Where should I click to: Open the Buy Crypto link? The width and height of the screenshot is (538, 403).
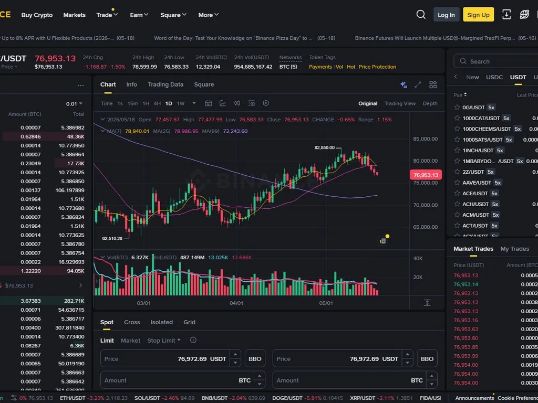(37, 15)
